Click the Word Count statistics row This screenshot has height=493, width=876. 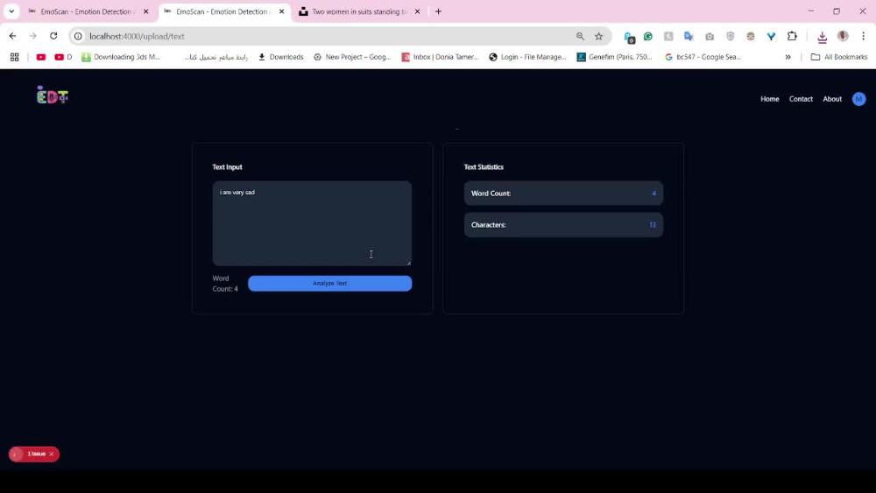pyautogui.click(x=563, y=194)
